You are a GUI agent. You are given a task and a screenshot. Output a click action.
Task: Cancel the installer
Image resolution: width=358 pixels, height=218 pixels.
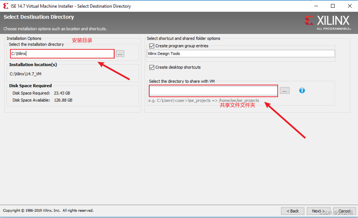[x=344, y=211]
